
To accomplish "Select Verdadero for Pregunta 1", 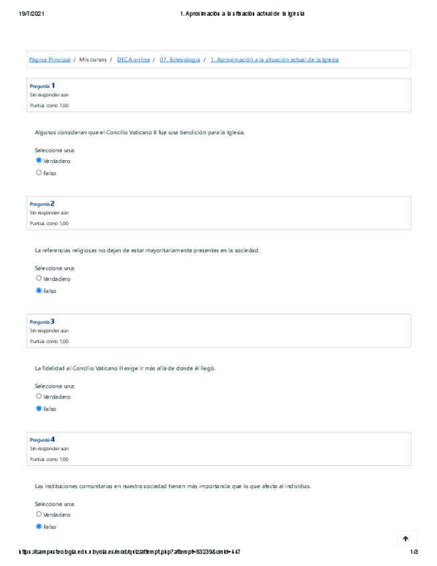I will coord(39,161).
